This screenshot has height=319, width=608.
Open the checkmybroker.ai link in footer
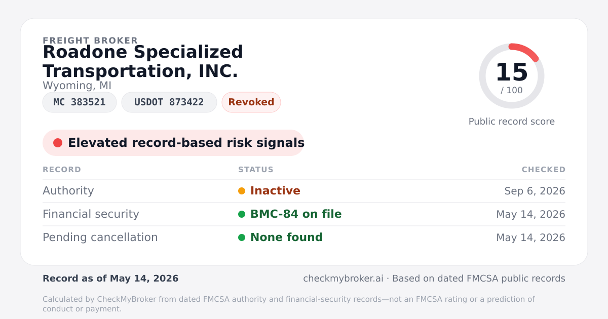(343, 278)
